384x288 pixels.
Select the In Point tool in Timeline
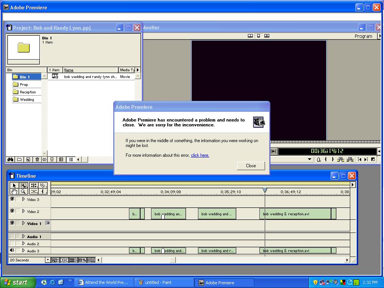pos(43,192)
